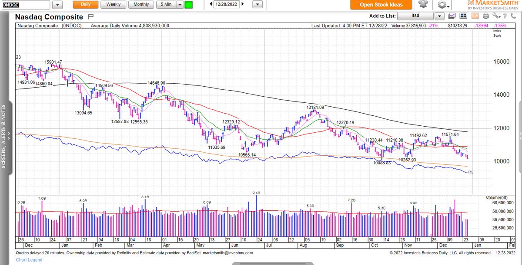This screenshot has height=265, width=522.
Task: Click the Nasdaq Composite chart title
Action: (49, 17)
